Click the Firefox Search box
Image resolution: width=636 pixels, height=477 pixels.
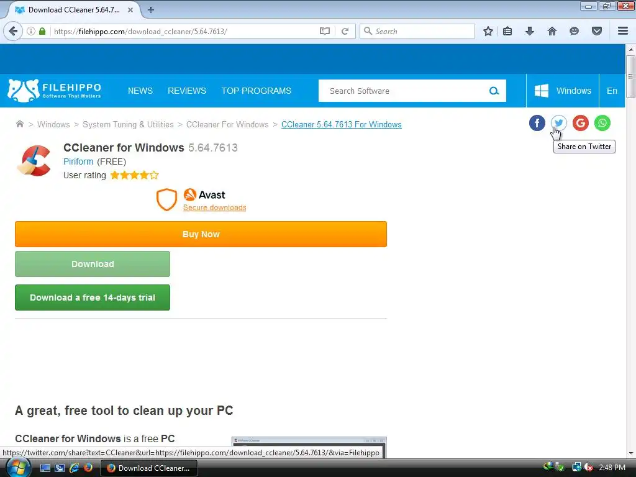[417, 31]
